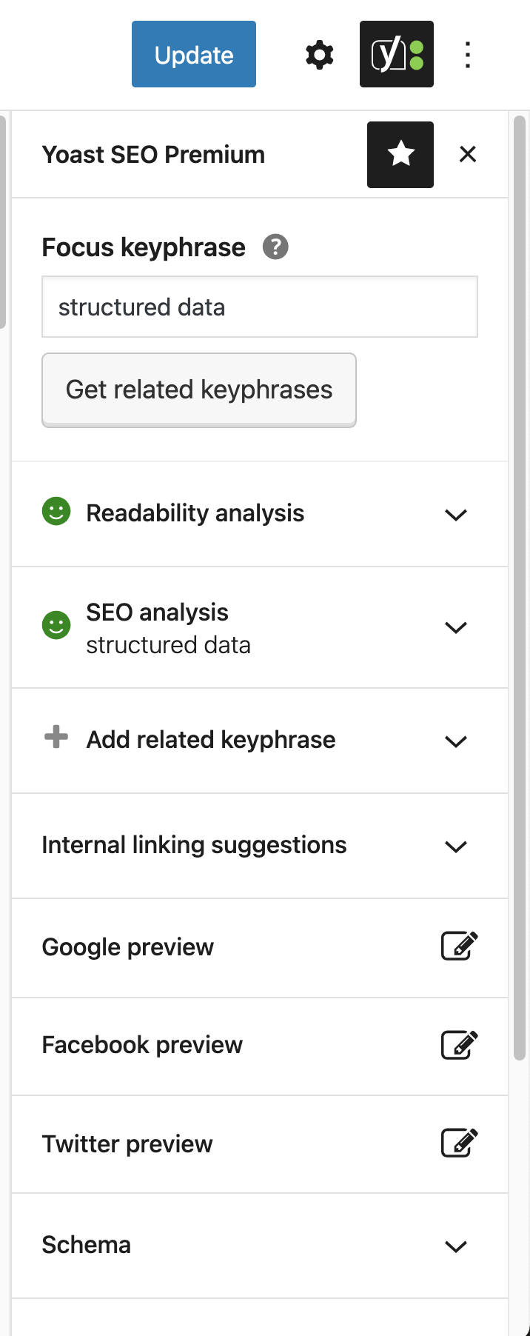Expand the Internal linking suggestions section
530x1336 pixels.
point(456,846)
